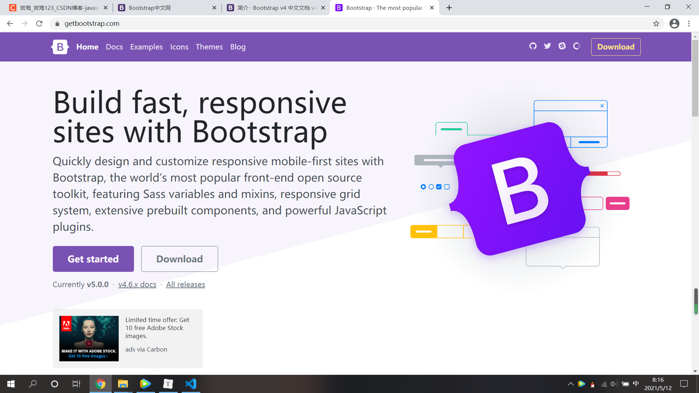699x393 pixels.
Task: Click the page's vertical scrollbar thumb
Action: click(695, 78)
